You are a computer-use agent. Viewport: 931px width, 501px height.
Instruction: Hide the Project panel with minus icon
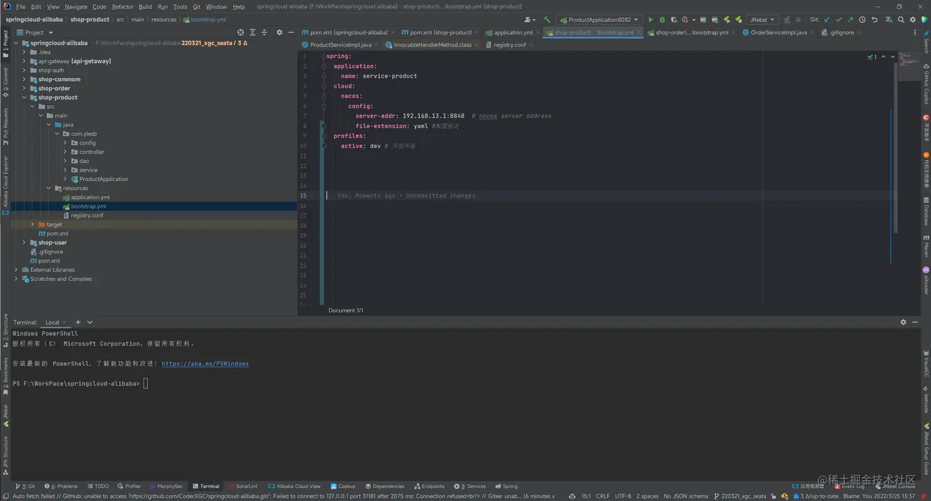coord(291,33)
